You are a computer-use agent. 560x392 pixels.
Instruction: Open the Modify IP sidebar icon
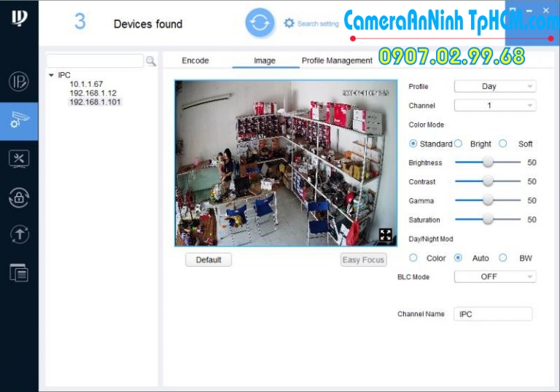click(x=18, y=82)
